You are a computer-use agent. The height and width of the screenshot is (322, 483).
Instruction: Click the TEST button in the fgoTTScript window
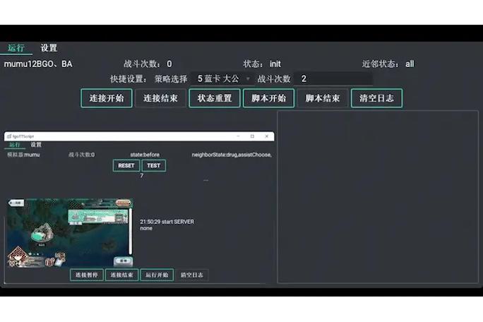pyautogui.click(x=154, y=165)
